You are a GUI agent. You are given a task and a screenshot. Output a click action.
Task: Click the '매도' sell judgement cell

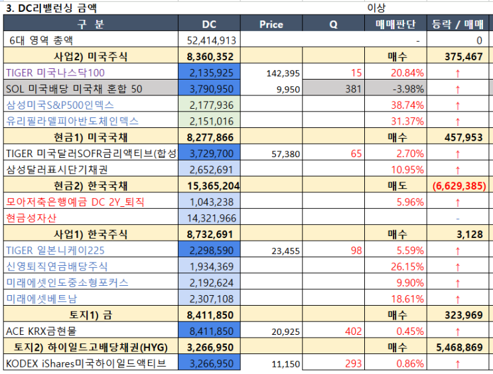point(395,186)
